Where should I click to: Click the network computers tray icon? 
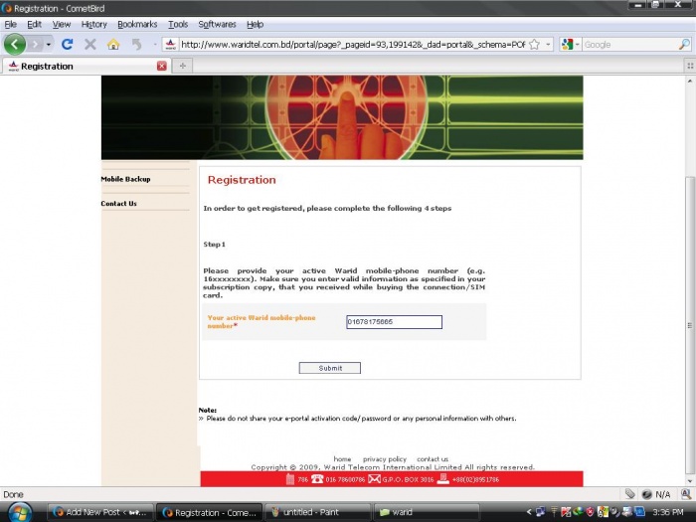[541, 512]
